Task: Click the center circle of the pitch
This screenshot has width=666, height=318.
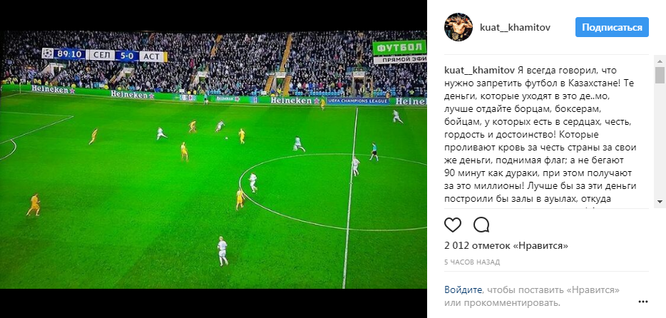Action: pyautogui.click(x=336, y=192)
